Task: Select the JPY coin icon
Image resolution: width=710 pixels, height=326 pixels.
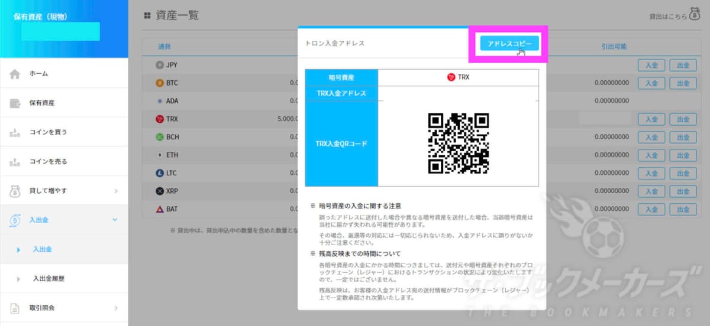Action: click(x=159, y=65)
